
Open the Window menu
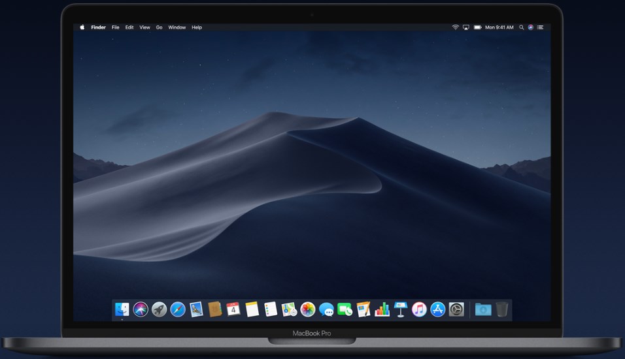tap(177, 27)
